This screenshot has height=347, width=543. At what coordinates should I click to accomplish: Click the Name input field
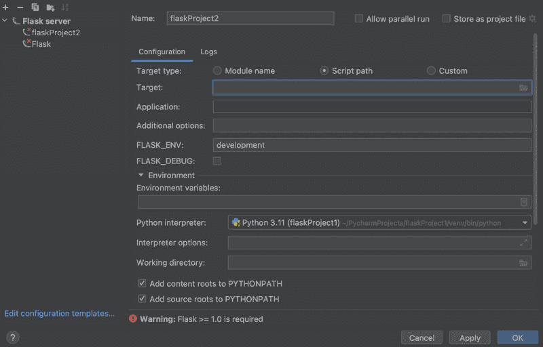click(x=250, y=18)
